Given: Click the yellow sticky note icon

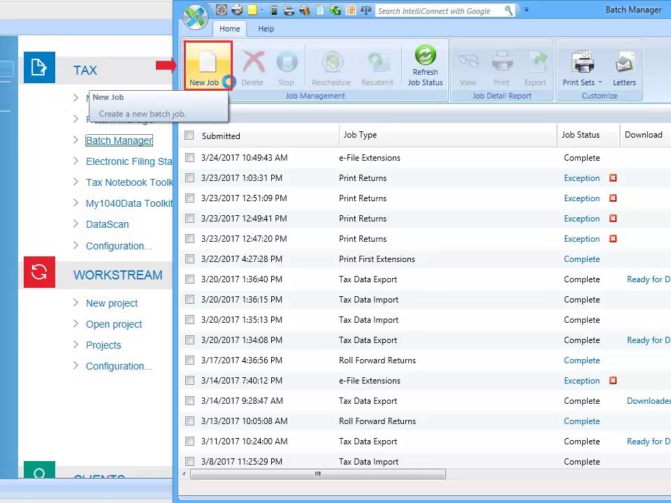Looking at the screenshot, I should [x=252, y=10].
